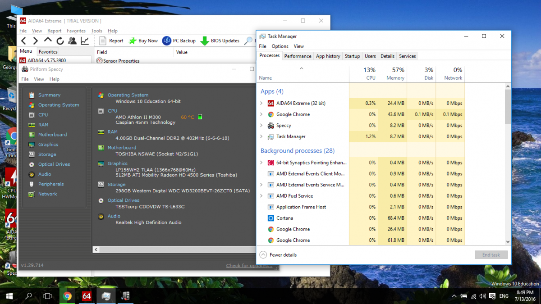Open AIDA64's Favorites menu

[x=76, y=31]
